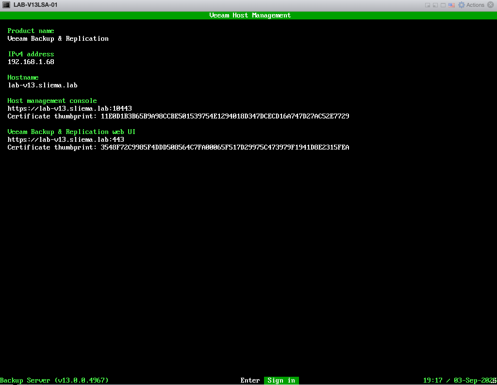
Task: Click the Product name heading
Action: 31,31
